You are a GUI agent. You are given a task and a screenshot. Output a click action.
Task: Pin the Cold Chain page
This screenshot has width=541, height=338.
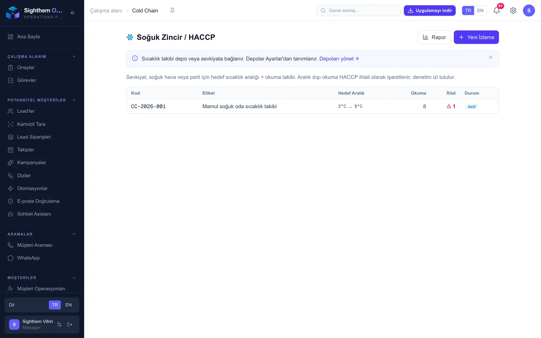[172, 10]
